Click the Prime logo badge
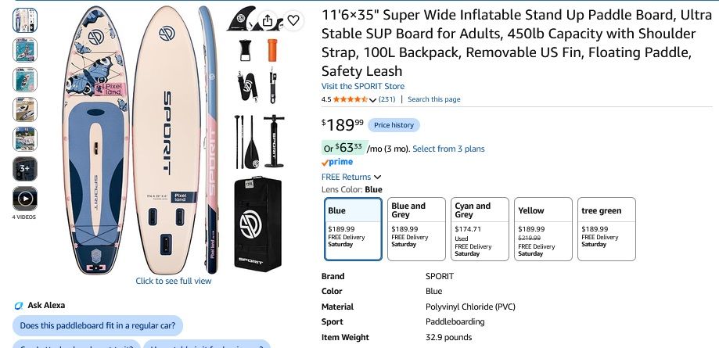This screenshot has width=719, height=348. tap(337, 162)
